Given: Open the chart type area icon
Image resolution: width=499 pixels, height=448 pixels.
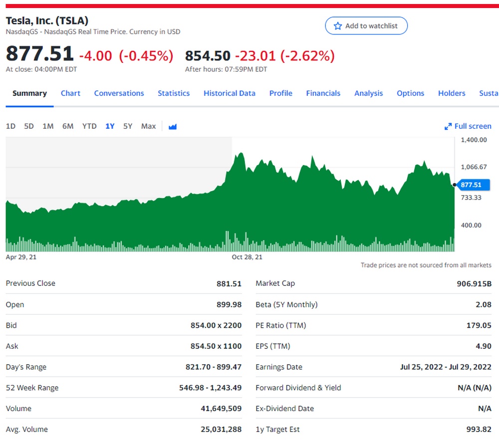Looking at the screenshot, I should pos(173,127).
